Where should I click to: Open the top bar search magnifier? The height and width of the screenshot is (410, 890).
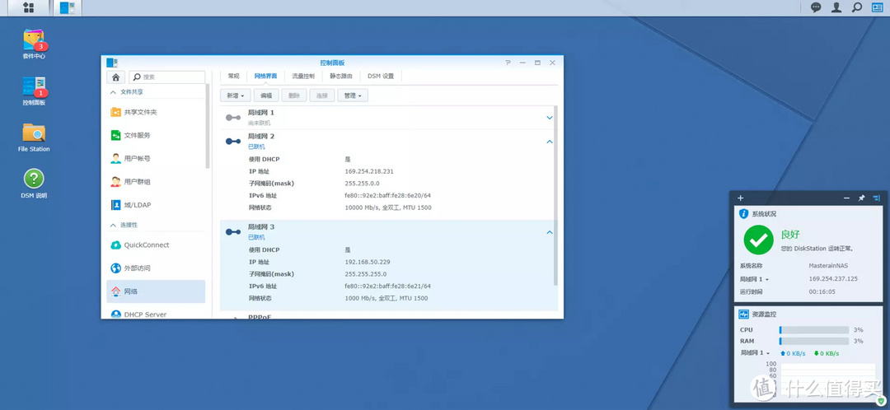click(857, 7)
